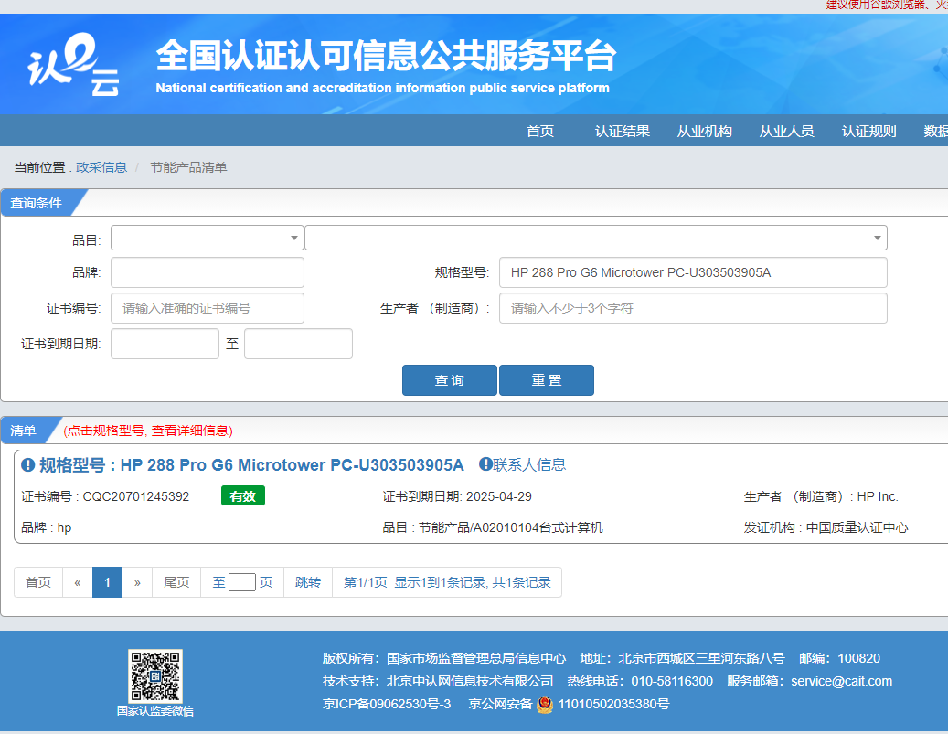Image resolution: width=948 pixels, height=734 pixels.
Task: Click the green 有效 status badge
Action: [243, 495]
